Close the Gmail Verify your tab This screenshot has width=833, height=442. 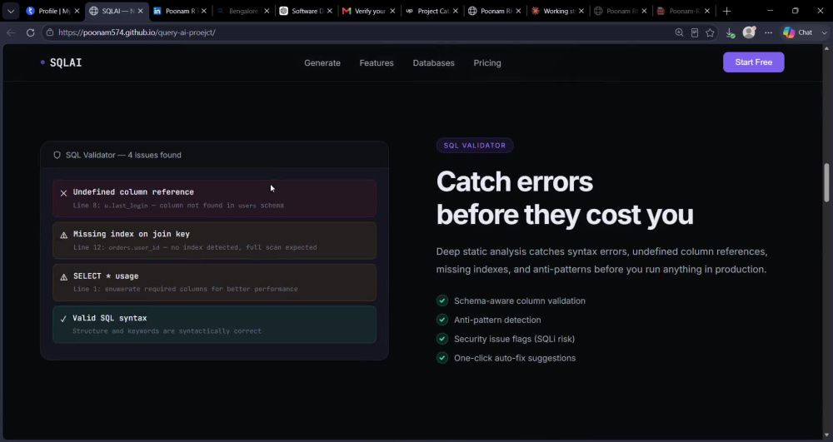(x=392, y=11)
